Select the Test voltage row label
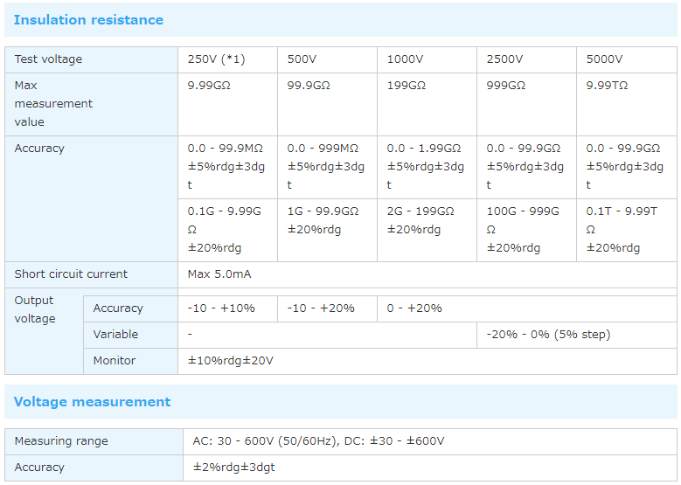The image size is (681, 485). (48, 59)
